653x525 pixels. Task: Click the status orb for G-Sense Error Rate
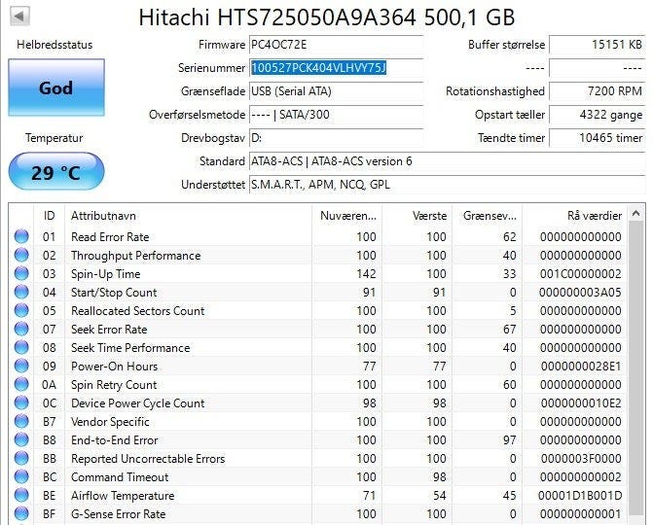click(x=21, y=514)
